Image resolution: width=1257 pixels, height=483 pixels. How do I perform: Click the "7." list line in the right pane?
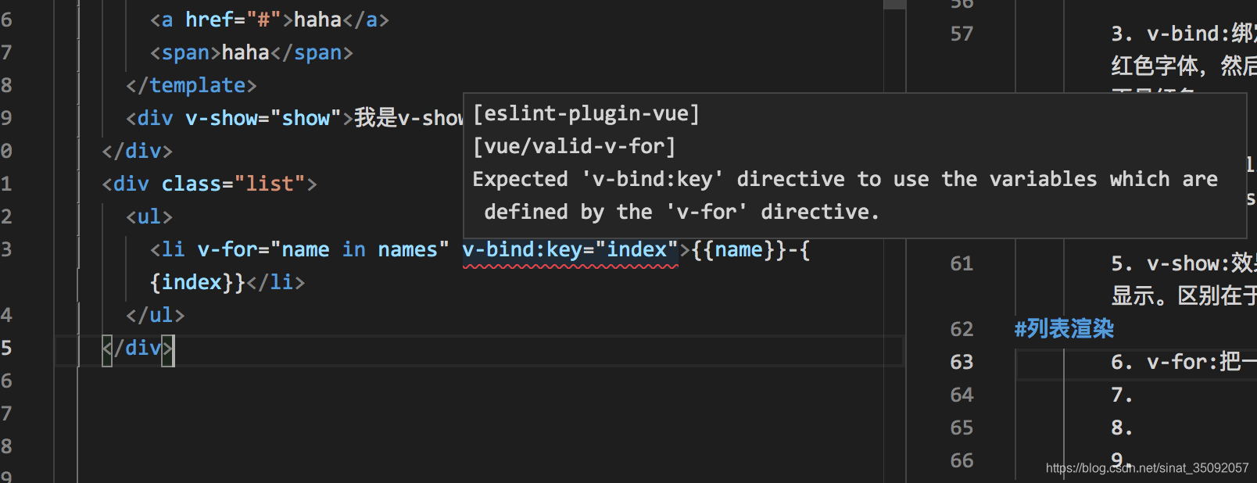[x=1122, y=395]
